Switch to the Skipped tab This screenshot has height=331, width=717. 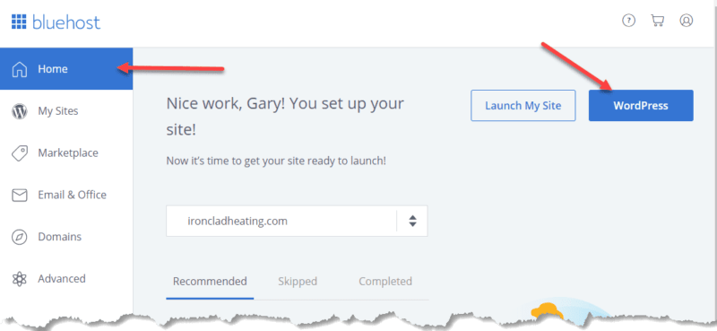(298, 281)
